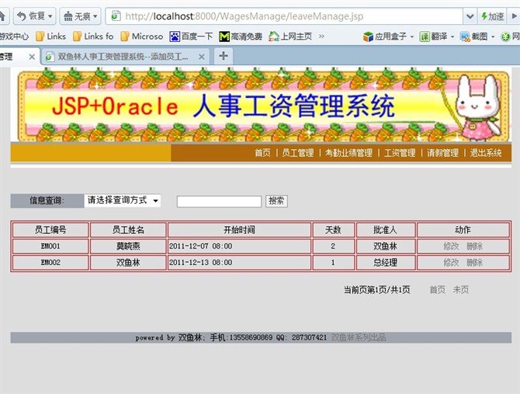This screenshot has width=520, height=394.
Task: Click 删除 for employee EM001
Action: coord(474,246)
